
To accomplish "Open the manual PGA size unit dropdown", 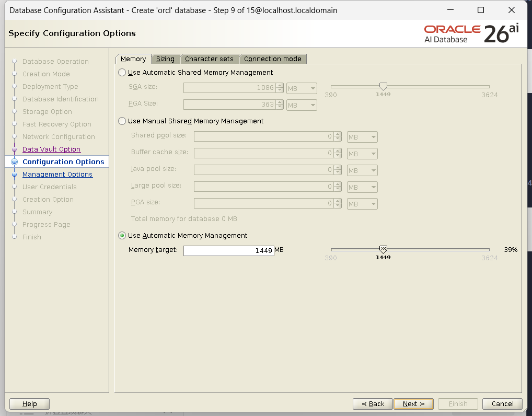I will pyautogui.click(x=362, y=204).
